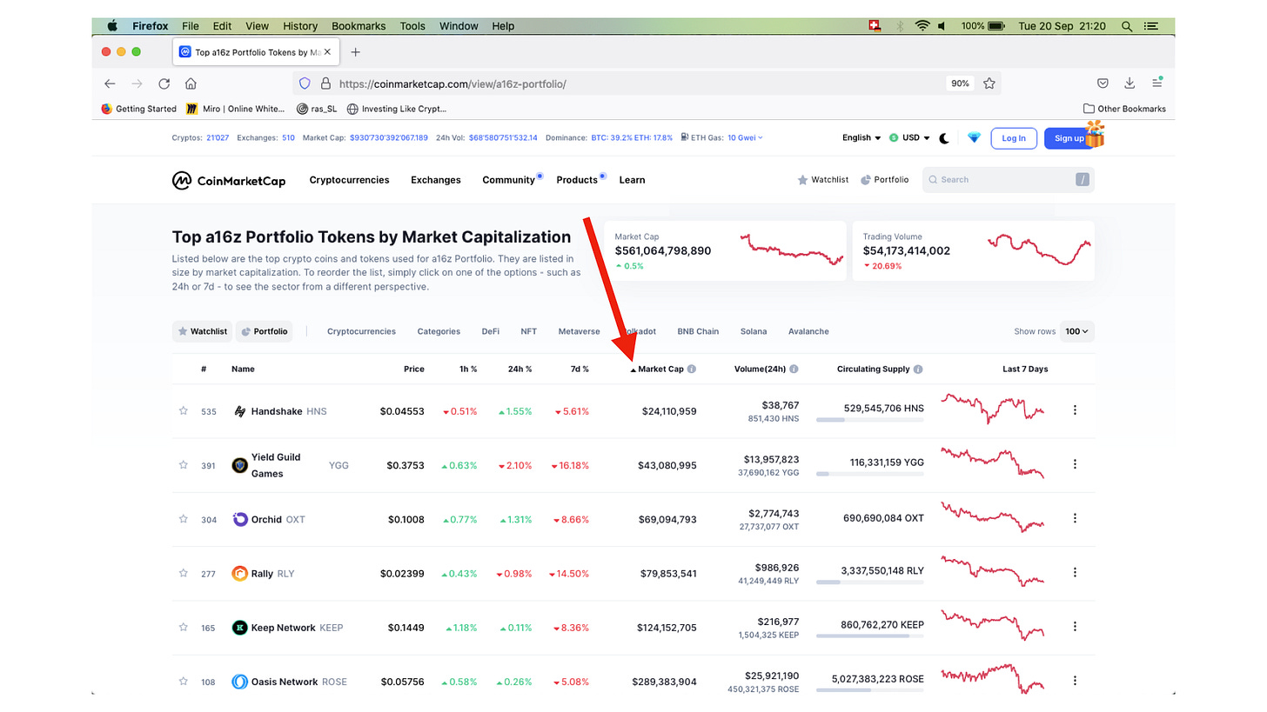Open the Products nav item
The image size is (1267, 712).
pos(577,180)
